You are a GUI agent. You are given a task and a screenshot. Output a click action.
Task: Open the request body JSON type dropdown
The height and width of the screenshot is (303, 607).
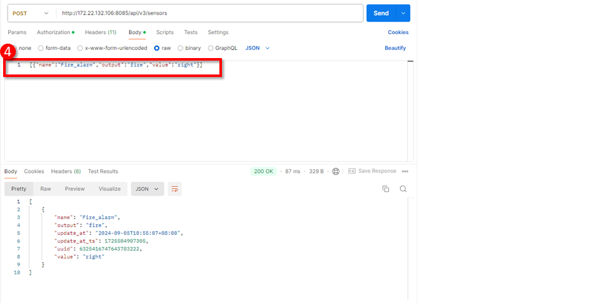click(257, 48)
